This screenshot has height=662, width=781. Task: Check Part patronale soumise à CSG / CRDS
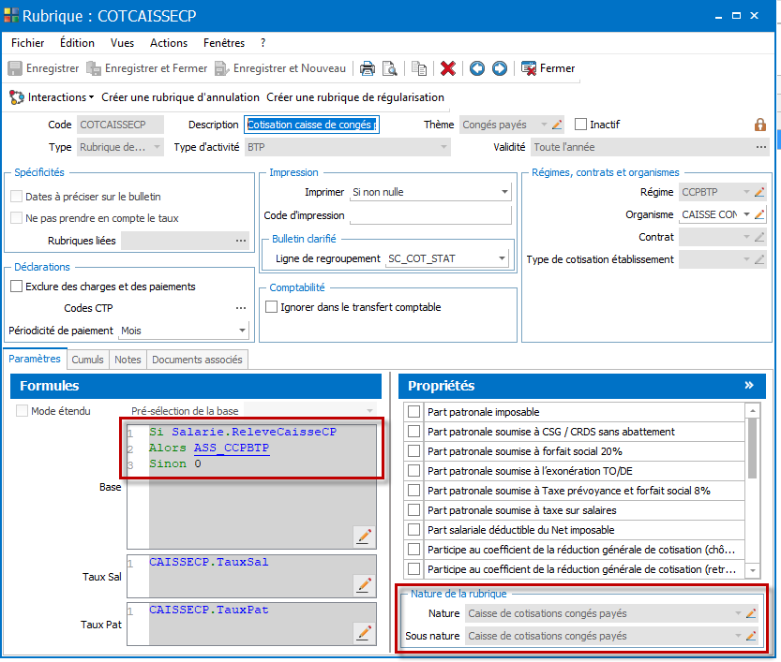(413, 432)
